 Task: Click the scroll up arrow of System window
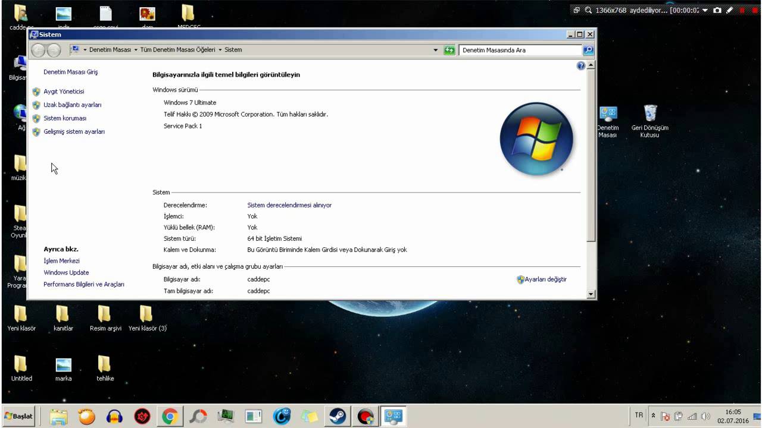tap(591, 65)
